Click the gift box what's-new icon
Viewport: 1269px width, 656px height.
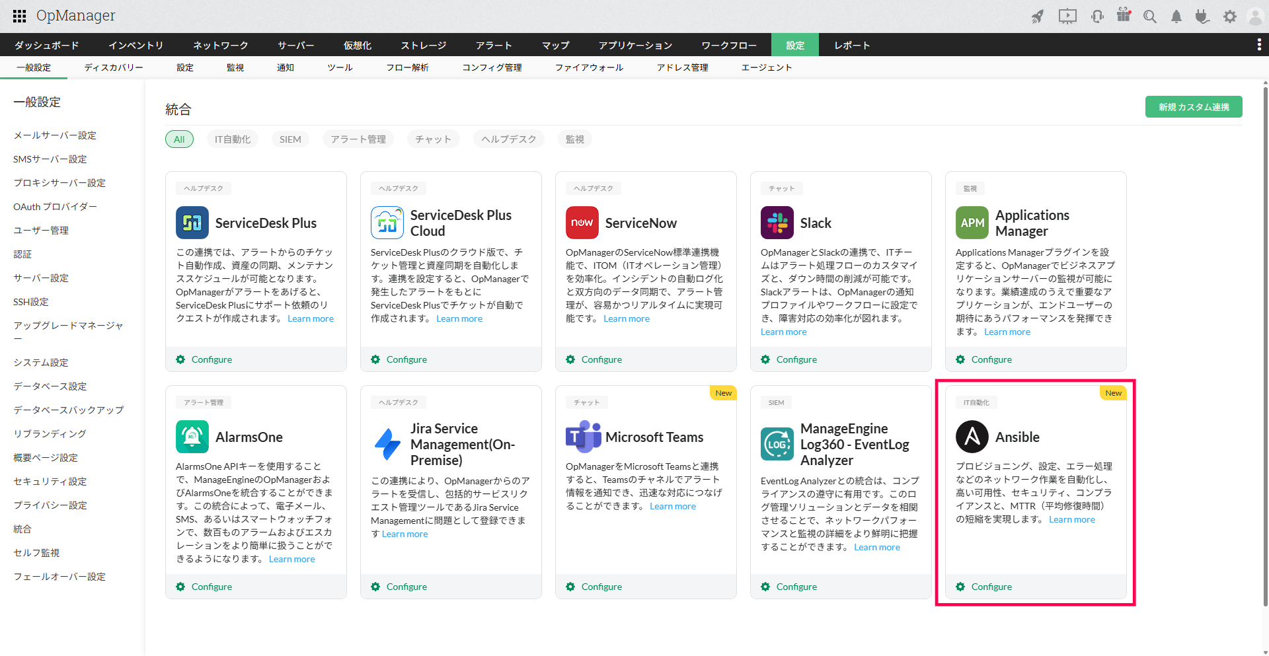(x=1124, y=15)
